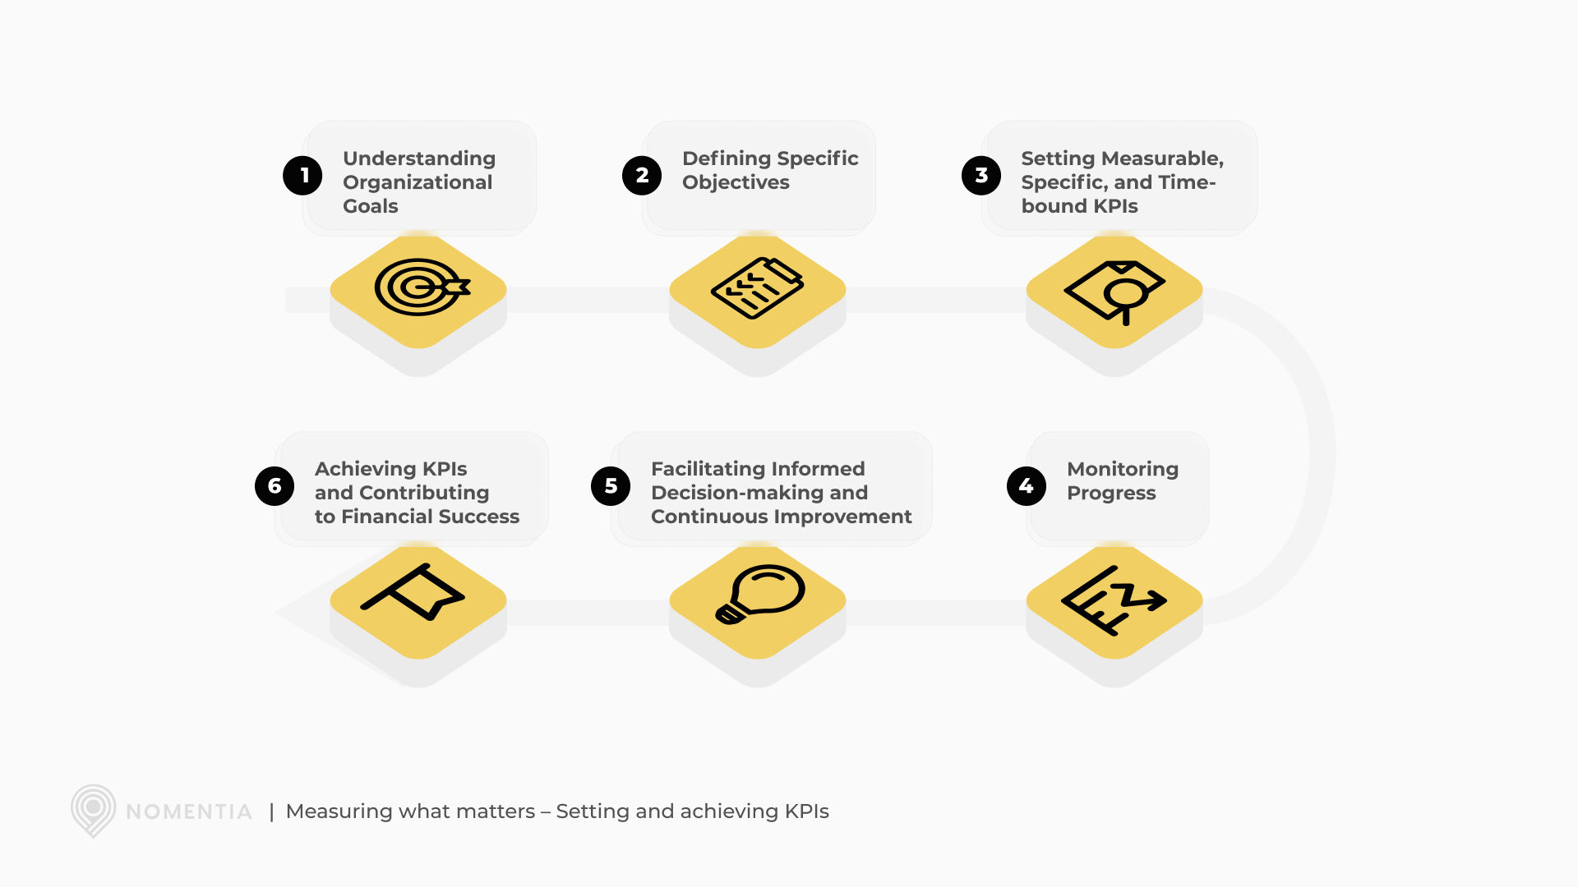Screen dimensions: 1578x887
Task: Expand step 6 financial success section
Action: pyautogui.click(x=416, y=492)
